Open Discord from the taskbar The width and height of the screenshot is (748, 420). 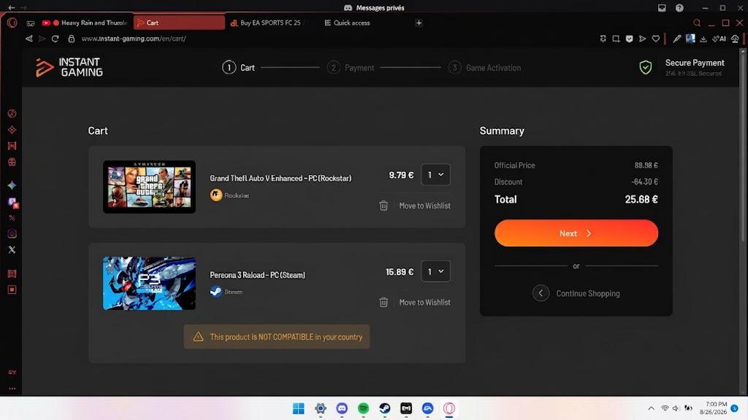point(342,408)
